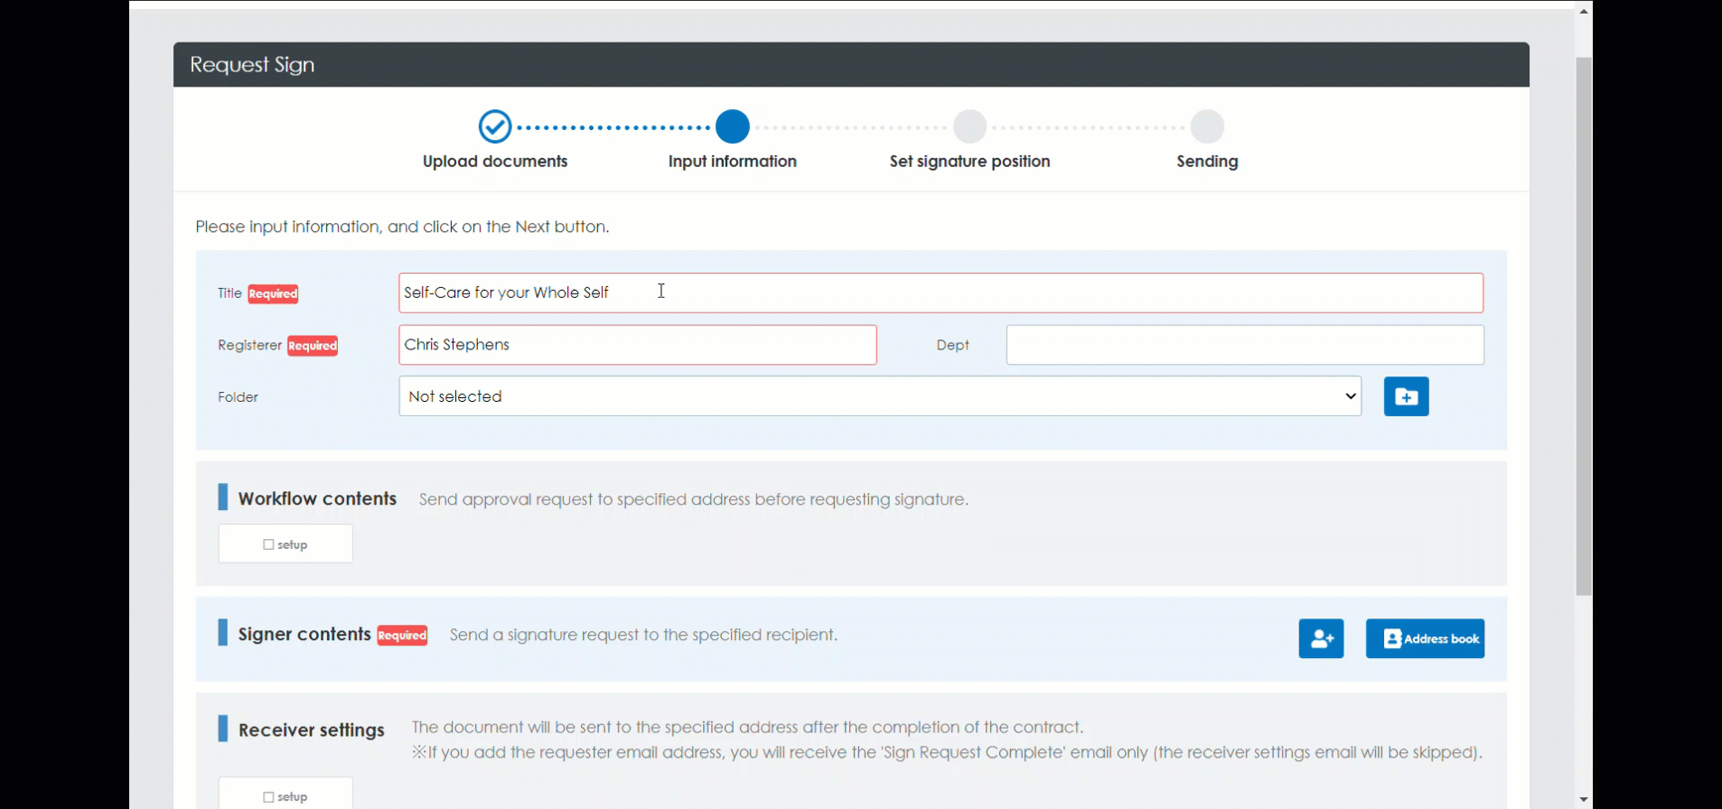Click the Request Sign header title
The width and height of the screenshot is (1722, 809).
[252, 65]
